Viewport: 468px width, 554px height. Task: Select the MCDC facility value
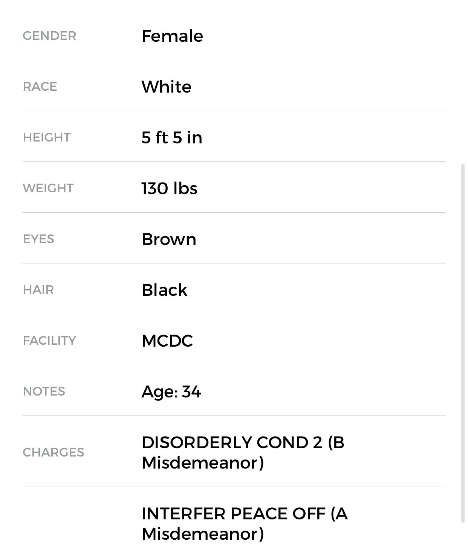click(167, 341)
